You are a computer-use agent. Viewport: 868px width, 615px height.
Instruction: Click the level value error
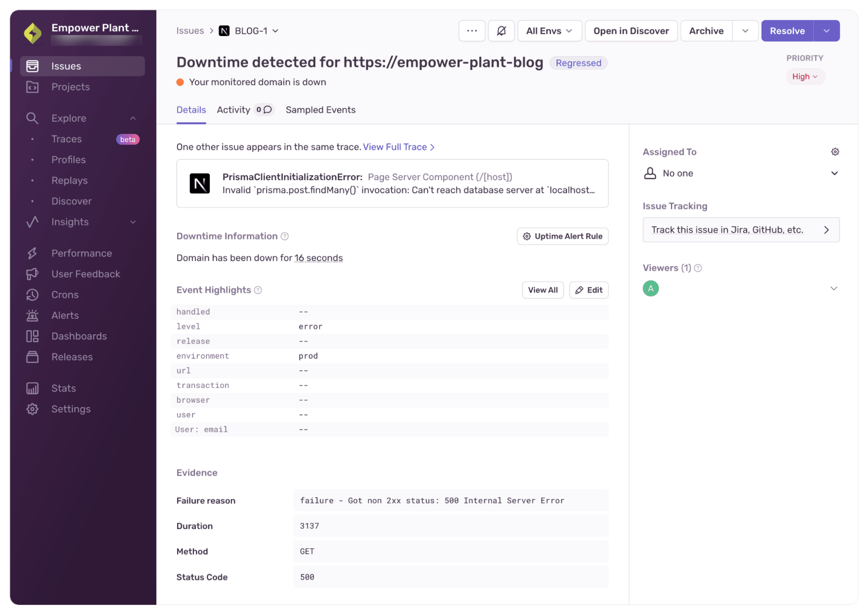click(310, 326)
